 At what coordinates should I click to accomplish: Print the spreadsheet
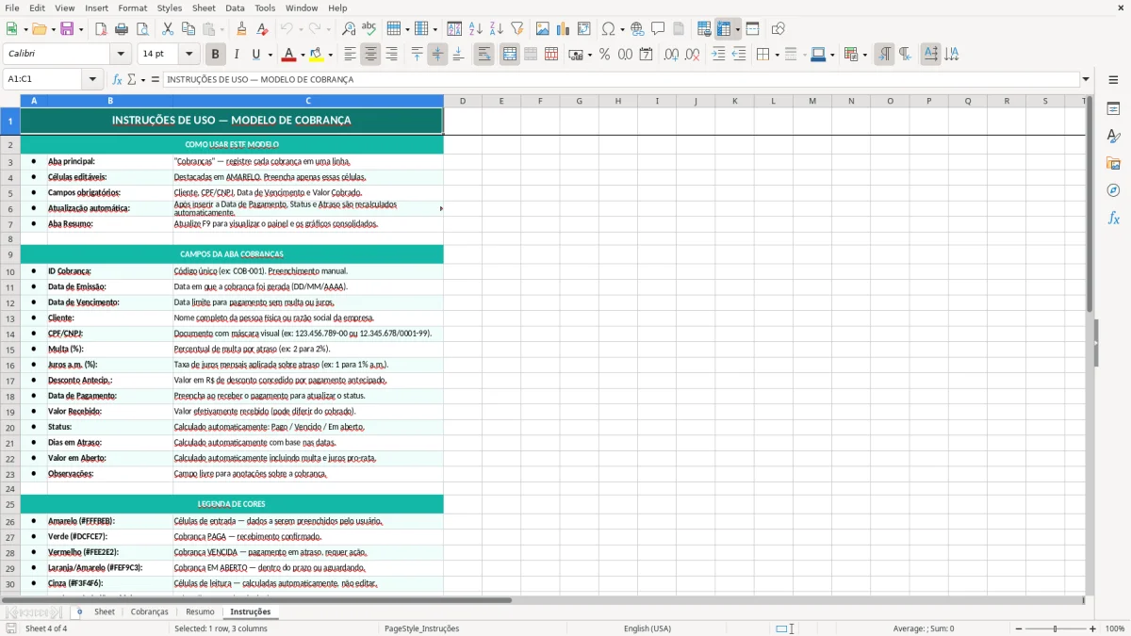click(122, 29)
